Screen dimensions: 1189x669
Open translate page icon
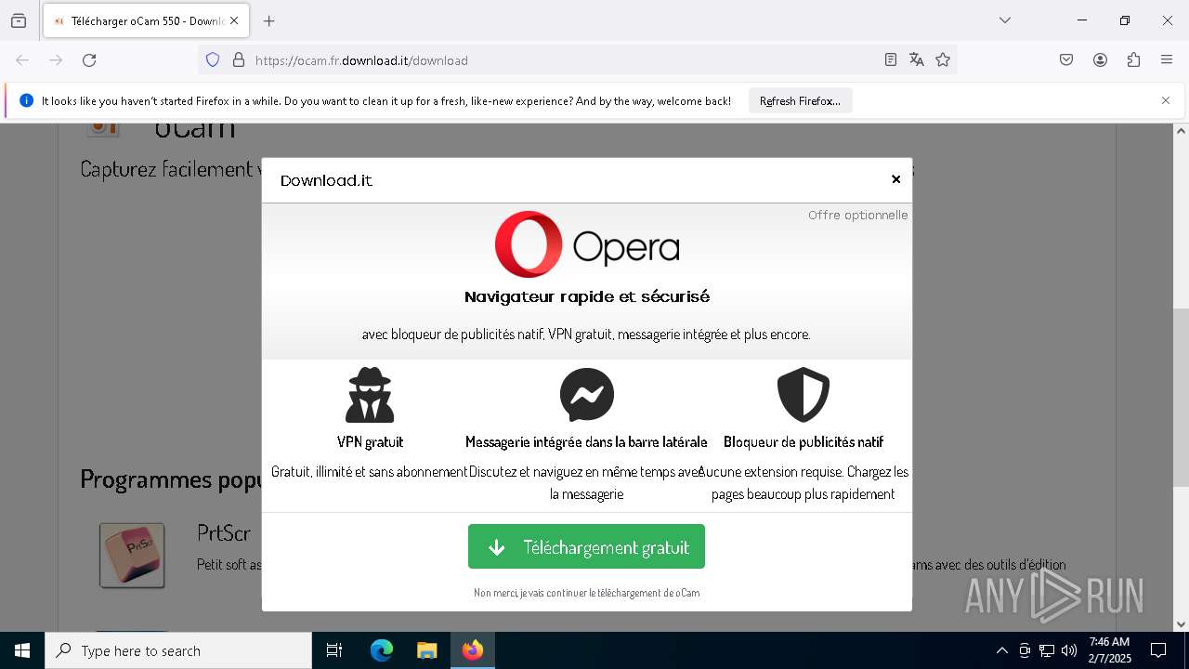pyautogui.click(x=917, y=60)
